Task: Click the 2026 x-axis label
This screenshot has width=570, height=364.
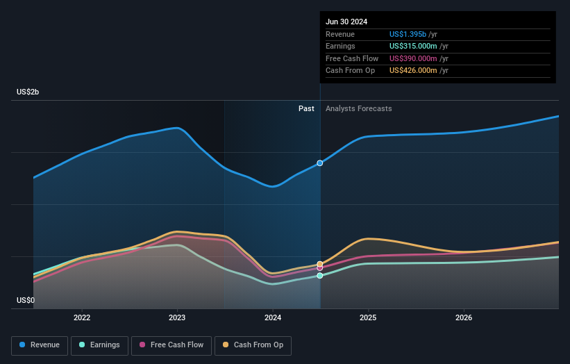Action: coord(464,318)
